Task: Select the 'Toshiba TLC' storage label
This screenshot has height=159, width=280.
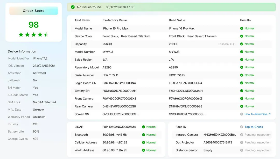Action: click(x=226, y=44)
